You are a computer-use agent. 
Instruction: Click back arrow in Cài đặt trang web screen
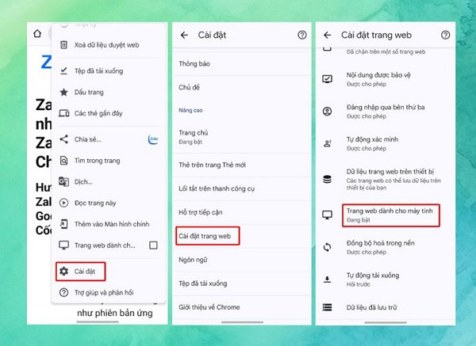[327, 35]
